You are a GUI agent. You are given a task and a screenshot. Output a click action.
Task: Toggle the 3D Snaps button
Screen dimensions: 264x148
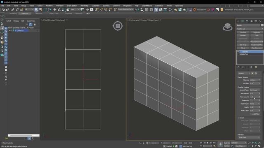click(x=97, y=10)
